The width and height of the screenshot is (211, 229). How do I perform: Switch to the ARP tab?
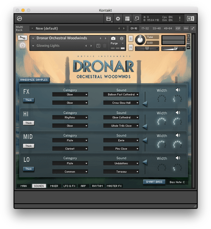pos(83,186)
